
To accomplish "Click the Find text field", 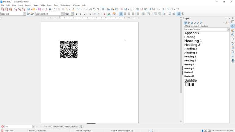I will pos(18,127).
